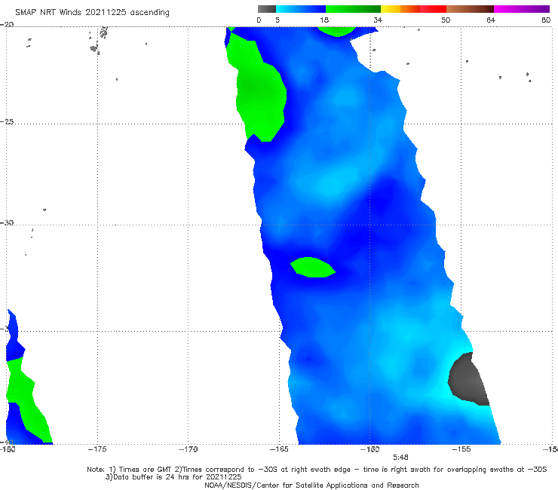Click the 'Times are GMT' note line
The height and width of the screenshot is (490, 558).
point(317,470)
